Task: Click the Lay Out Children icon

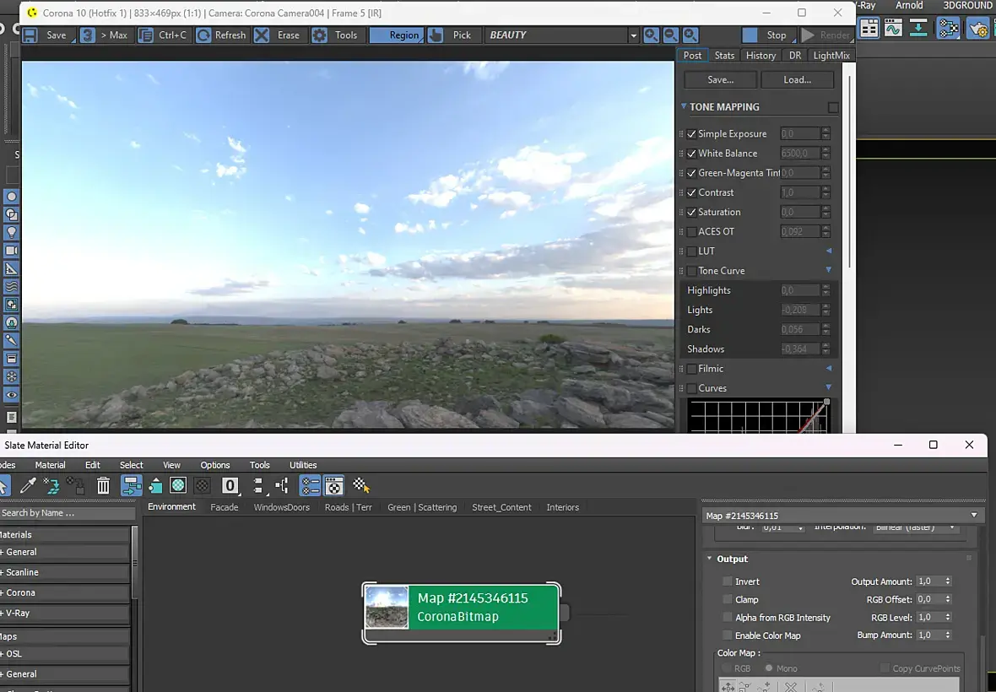Action: [x=282, y=485]
